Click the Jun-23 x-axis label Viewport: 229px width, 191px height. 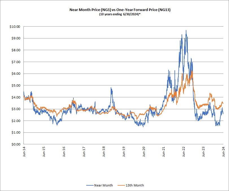point(203,152)
